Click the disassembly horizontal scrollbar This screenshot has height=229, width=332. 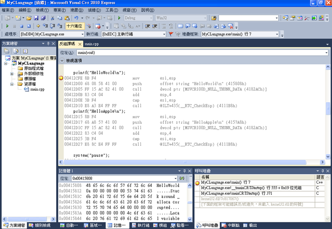point(185,162)
